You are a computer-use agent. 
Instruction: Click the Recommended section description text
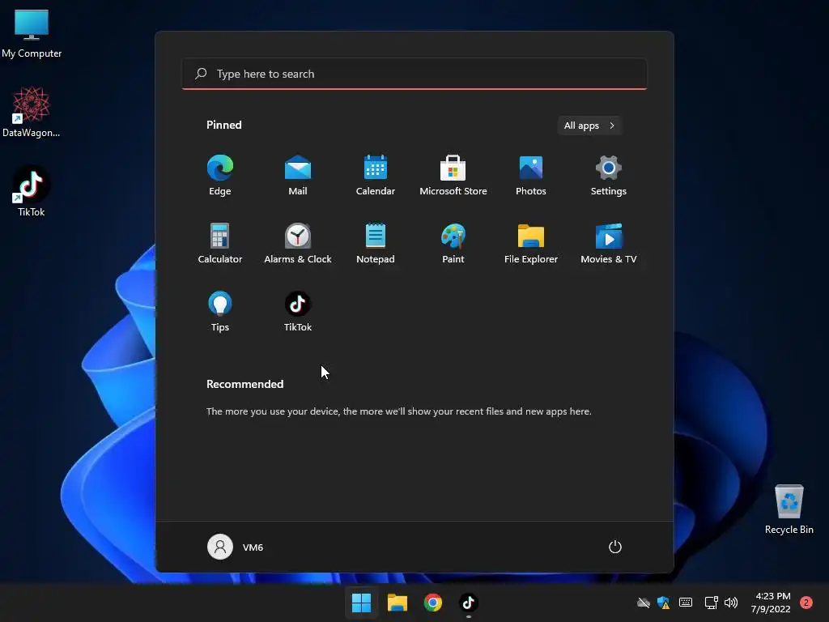(398, 411)
